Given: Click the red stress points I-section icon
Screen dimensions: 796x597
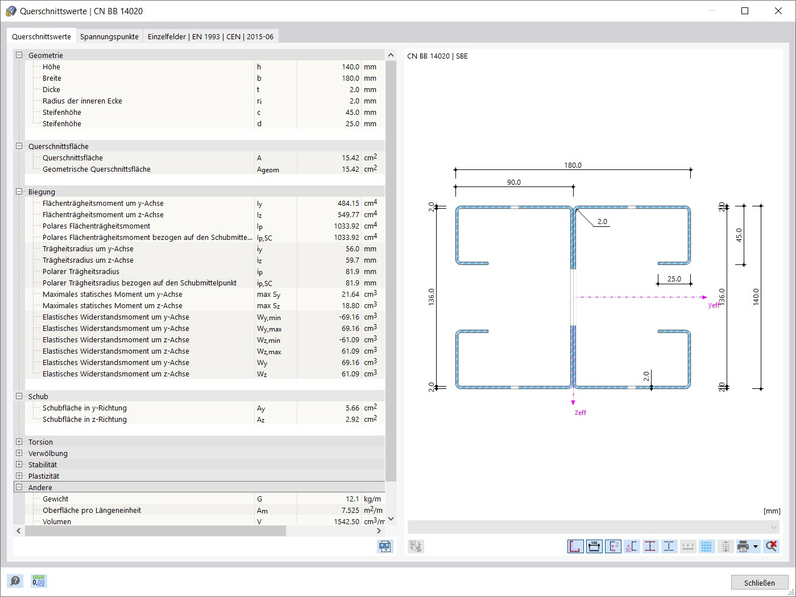Looking at the screenshot, I should 650,546.
